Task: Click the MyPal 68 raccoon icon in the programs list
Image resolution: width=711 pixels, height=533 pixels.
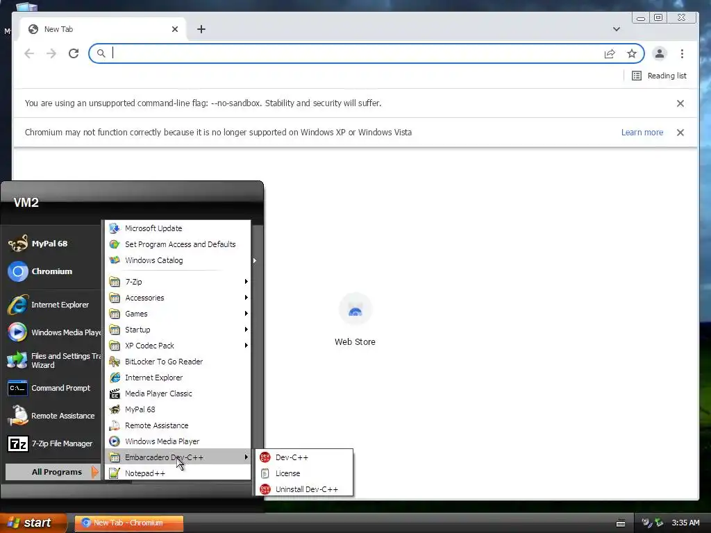Action: (115, 409)
